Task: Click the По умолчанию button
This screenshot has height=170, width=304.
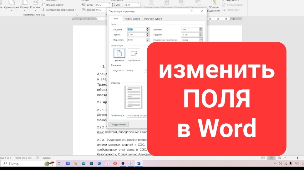Action: tap(118, 125)
